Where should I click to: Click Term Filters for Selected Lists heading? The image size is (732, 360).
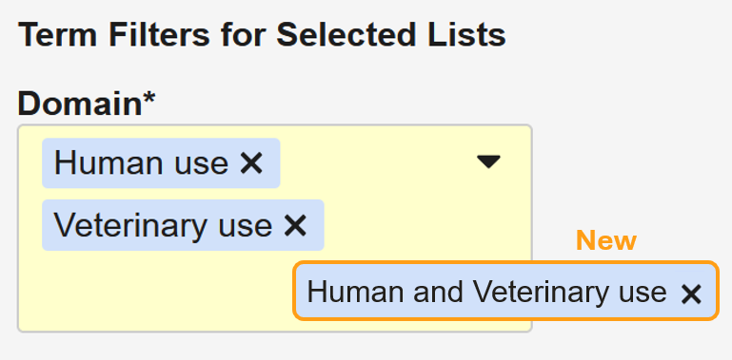262,34
